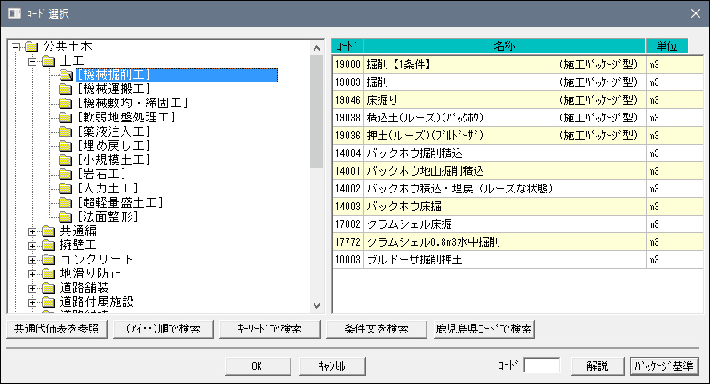The image size is (710, 384).
Task: Expand the 地滑り防止 tree node
Action: coord(32,274)
